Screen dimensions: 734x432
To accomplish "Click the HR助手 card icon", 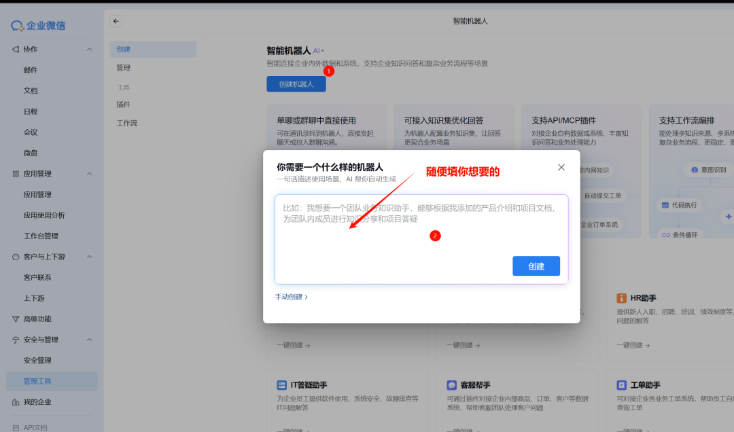I will (621, 298).
